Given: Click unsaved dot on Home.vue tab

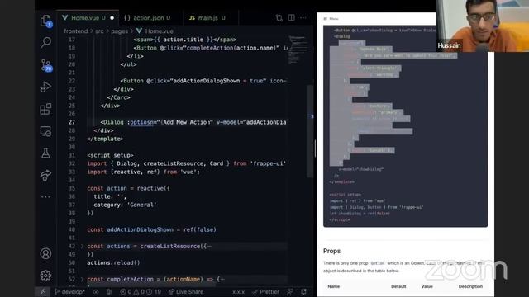Looking at the screenshot, I should click(x=112, y=18).
